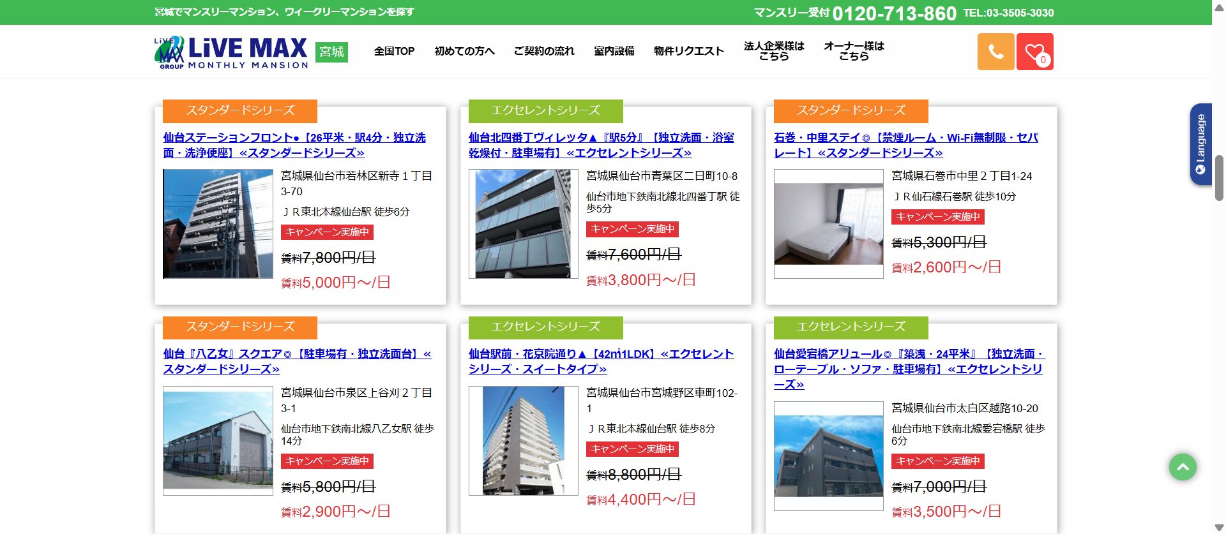Image resolution: width=1226 pixels, height=534 pixels.
Task: Click エクセレントシリーズ tag on 愛宕橋アリュール card
Action: (x=851, y=327)
